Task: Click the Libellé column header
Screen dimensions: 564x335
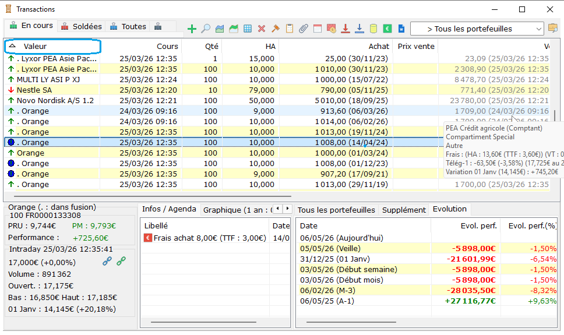Action: click(x=205, y=225)
